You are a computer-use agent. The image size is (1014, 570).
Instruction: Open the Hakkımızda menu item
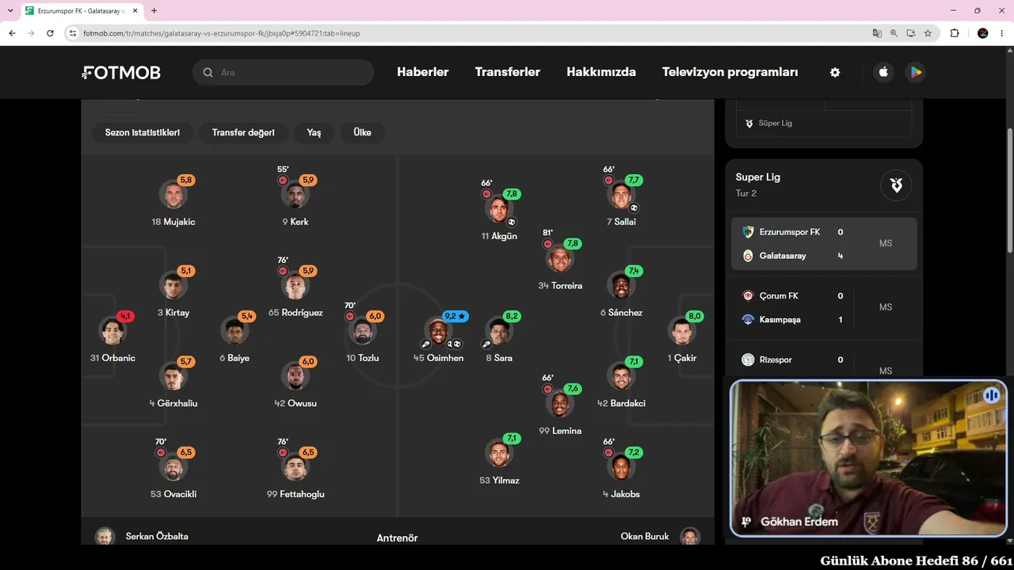pos(601,72)
